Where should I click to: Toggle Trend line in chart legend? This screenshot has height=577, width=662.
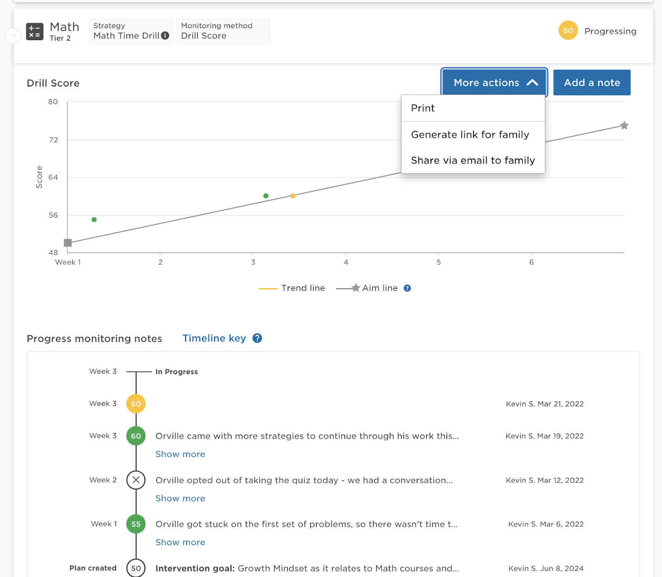tap(292, 288)
